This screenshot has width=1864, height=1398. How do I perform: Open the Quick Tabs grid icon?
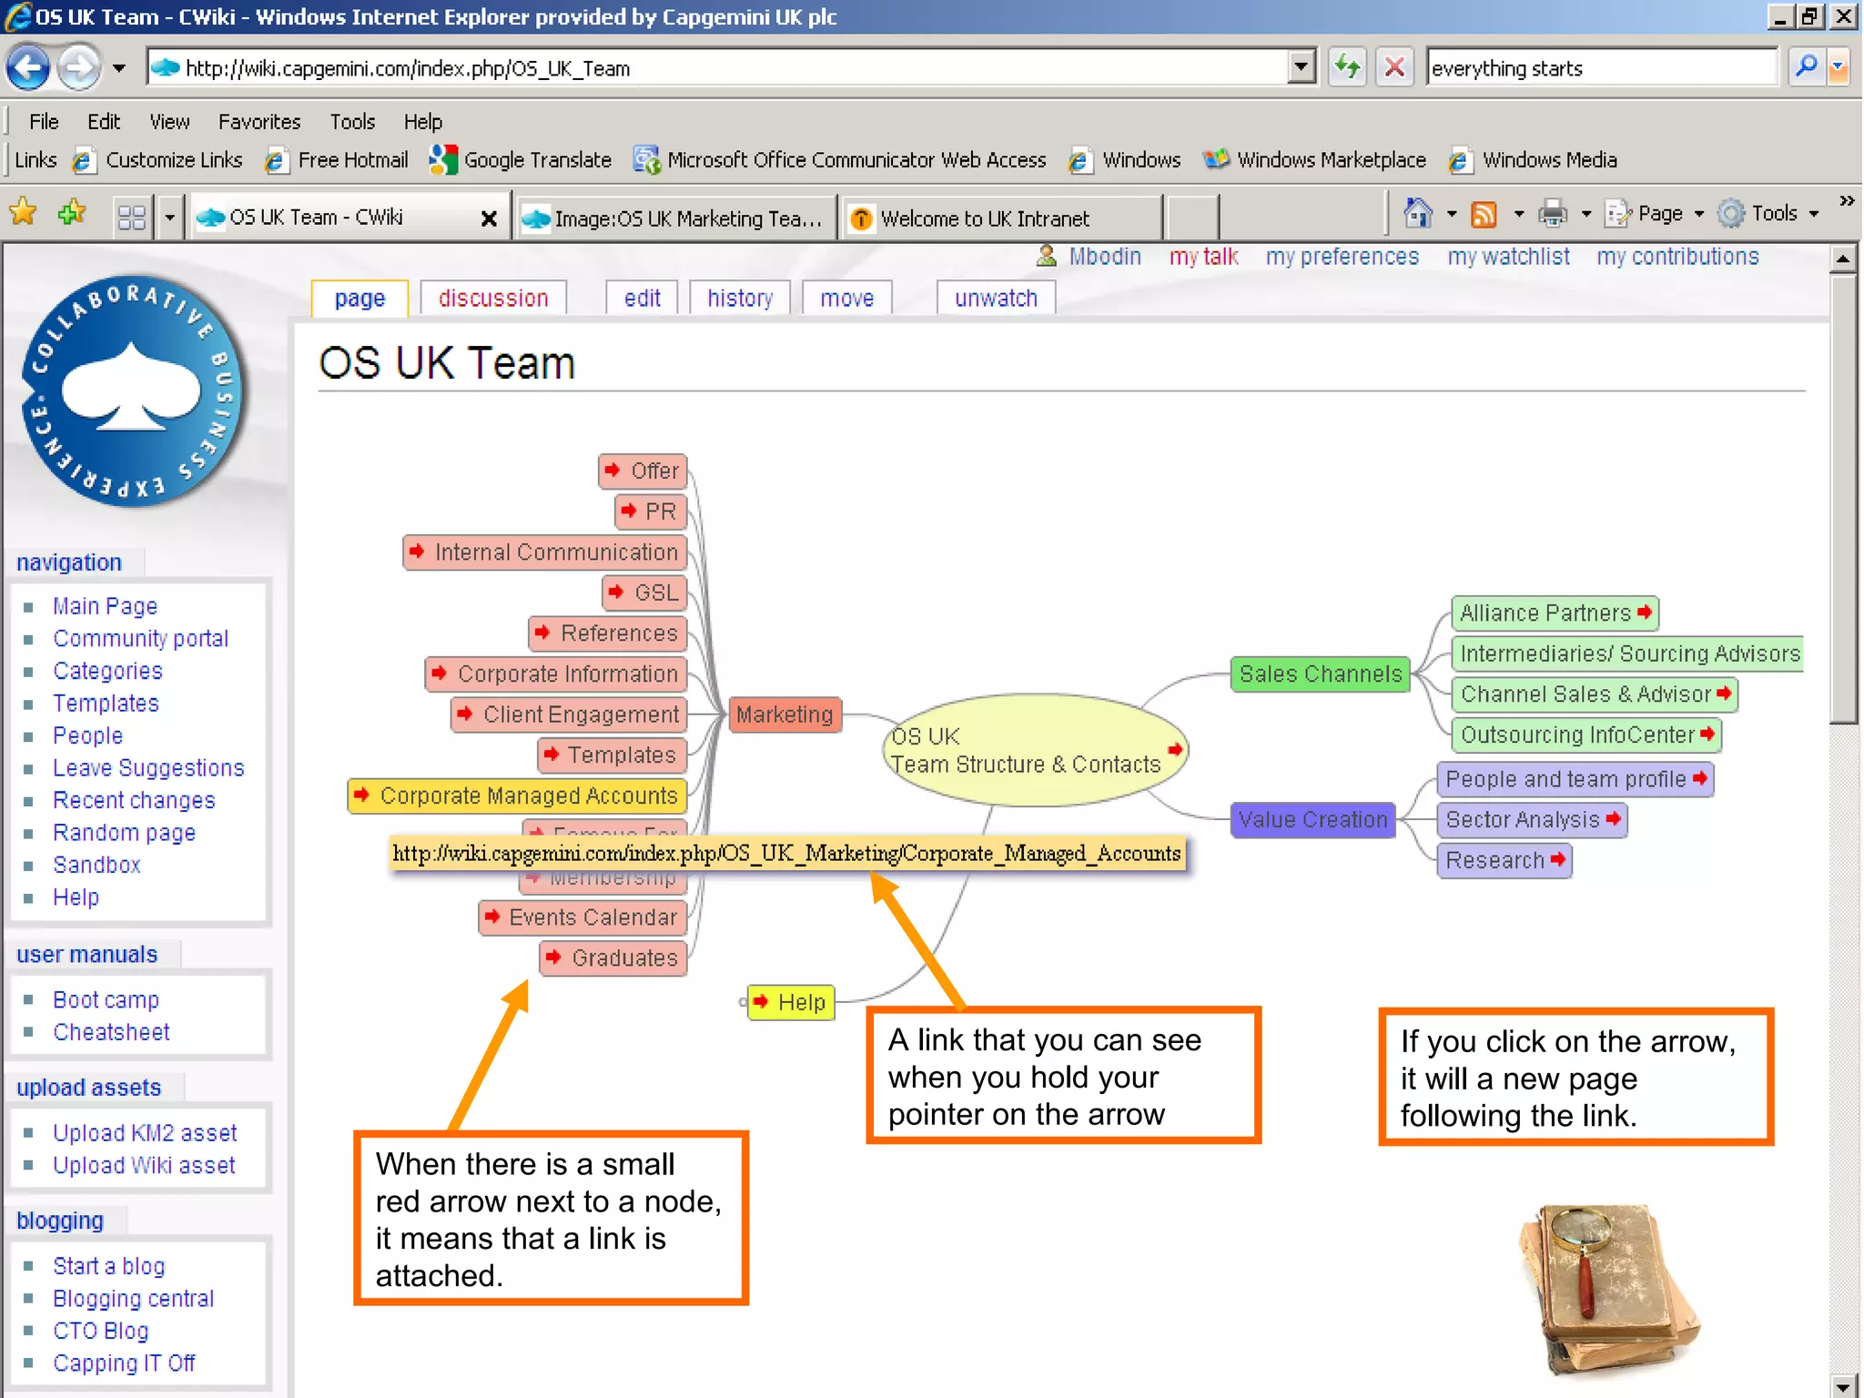(132, 217)
